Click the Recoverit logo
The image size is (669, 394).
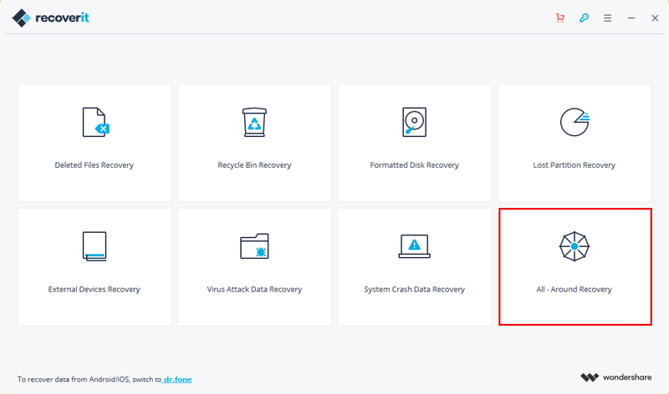(x=51, y=18)
